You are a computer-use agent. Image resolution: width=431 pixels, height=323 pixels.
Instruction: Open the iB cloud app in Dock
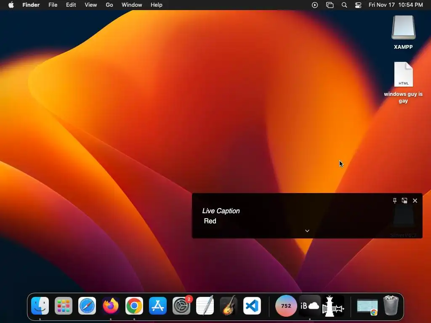pos(310,306)
